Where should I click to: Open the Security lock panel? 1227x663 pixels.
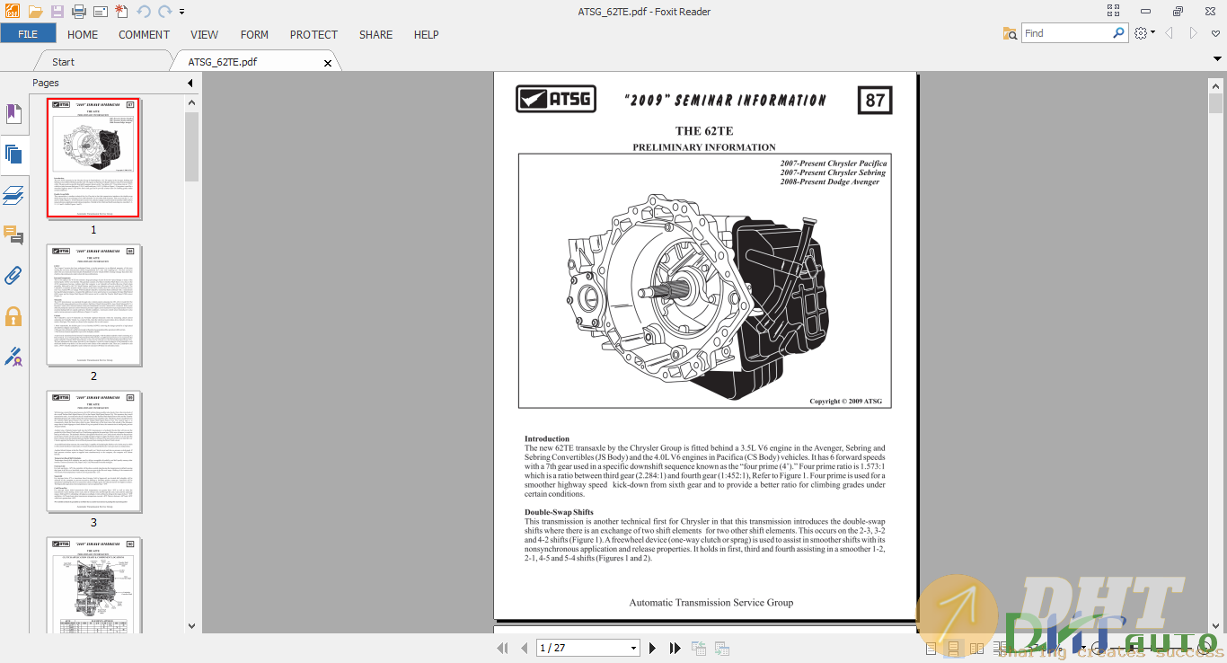(x=13, y=316)
